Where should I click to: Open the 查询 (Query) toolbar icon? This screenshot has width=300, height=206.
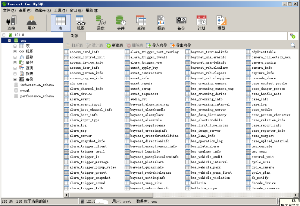(141, 23)
